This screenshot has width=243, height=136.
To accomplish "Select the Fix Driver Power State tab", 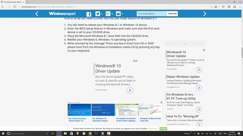I will click(x=13, y=2).
